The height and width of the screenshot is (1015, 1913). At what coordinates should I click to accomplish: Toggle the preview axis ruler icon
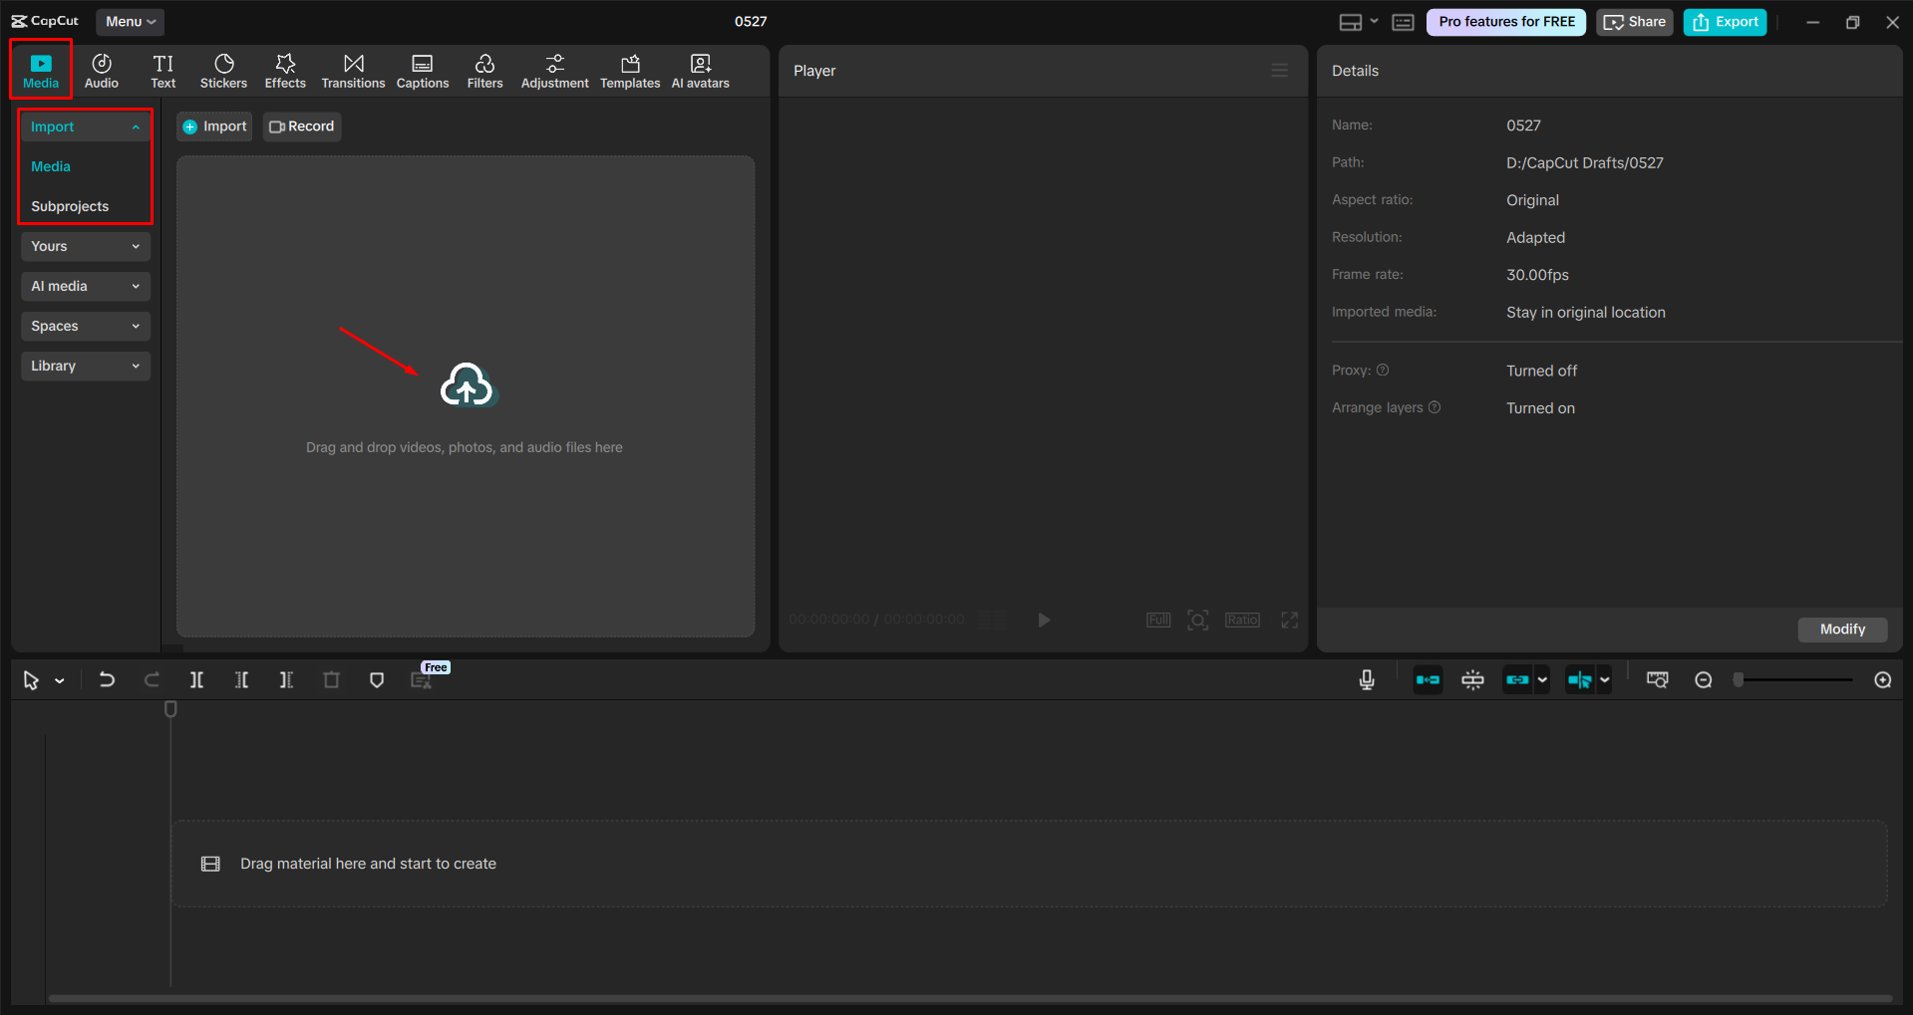click(1658, 679)
